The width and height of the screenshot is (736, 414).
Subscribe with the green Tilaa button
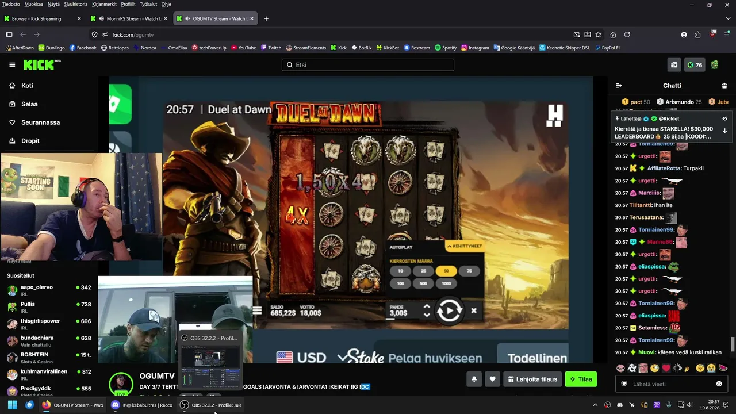tap(581, 379)
